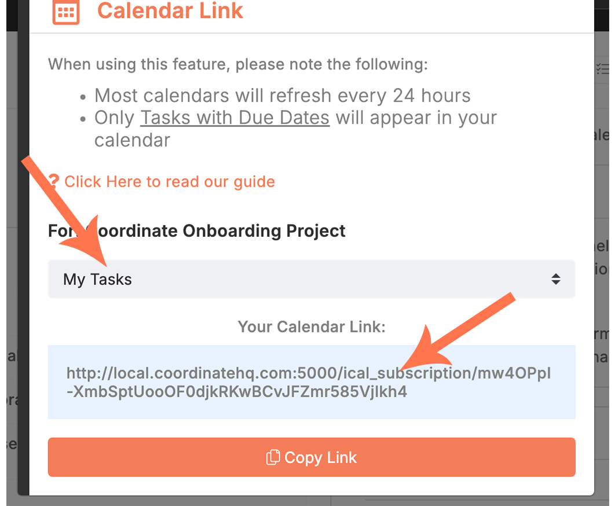The width and height of the screenshot is (615, 506).
Task: Open the Click Here to read our guide link
Action: coord(170,182)
